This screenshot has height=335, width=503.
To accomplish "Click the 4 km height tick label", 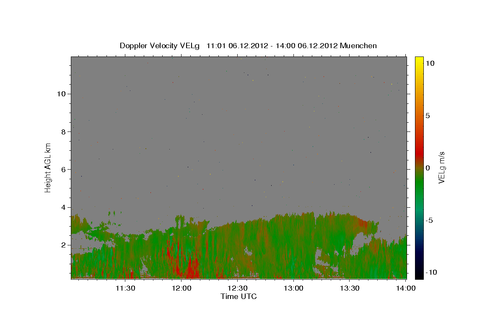I will (x=64, y=207).
